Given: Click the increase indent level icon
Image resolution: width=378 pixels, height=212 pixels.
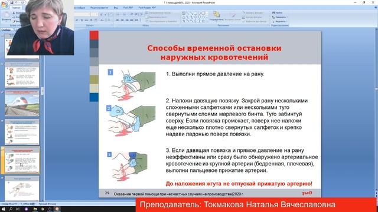Looking at the screenshot, I should 136,14.
